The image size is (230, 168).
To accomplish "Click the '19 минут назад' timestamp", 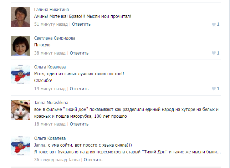I will pyautogui.click(x=50, y=88).
